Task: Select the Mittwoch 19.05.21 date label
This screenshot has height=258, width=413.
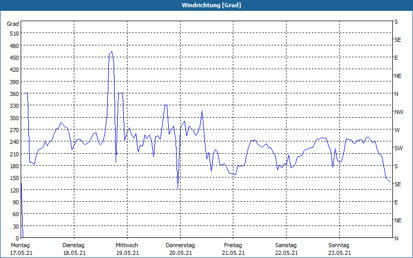Action: [x=126, y=249]
